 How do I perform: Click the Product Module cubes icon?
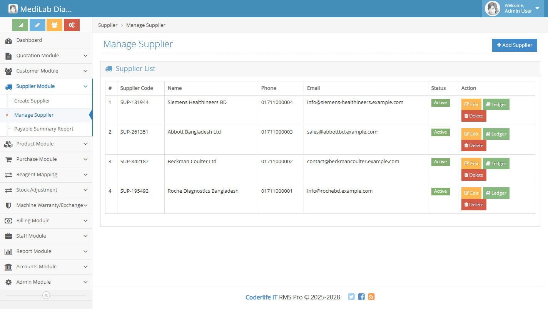tap(8, 144)
